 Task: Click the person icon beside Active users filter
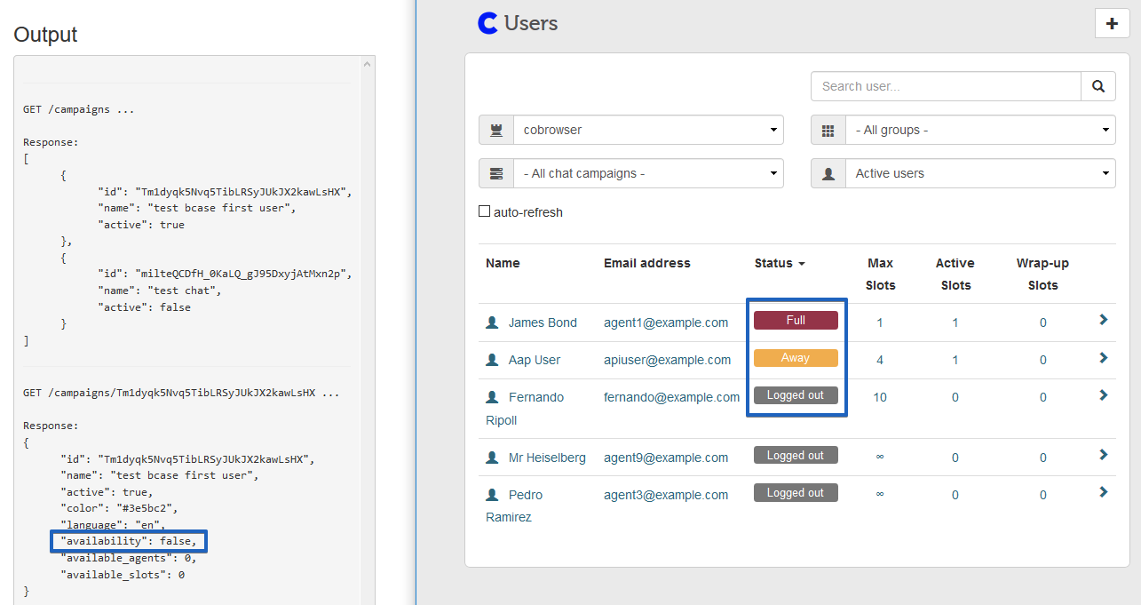pos(828,173)
